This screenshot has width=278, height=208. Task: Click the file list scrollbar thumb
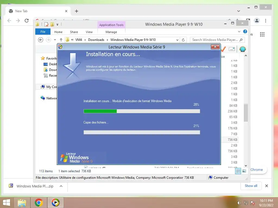[x=246, y=113]
